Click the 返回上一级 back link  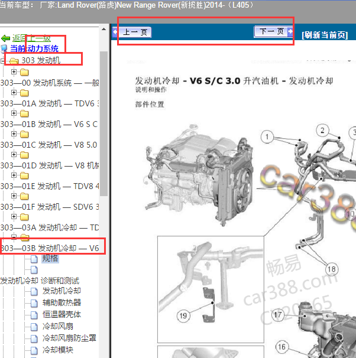pos(31,38)
